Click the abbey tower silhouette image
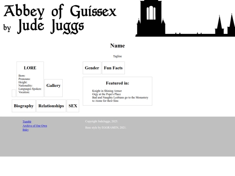 (x=185, y=18)
